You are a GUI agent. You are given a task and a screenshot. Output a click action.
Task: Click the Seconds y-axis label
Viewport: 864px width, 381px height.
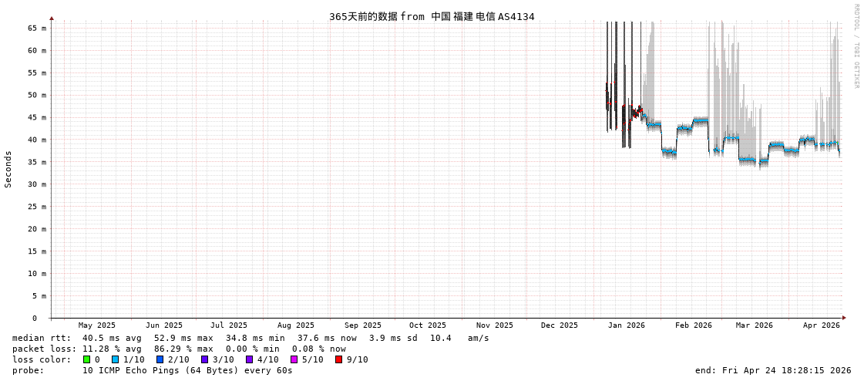click(x=8, y=169)
